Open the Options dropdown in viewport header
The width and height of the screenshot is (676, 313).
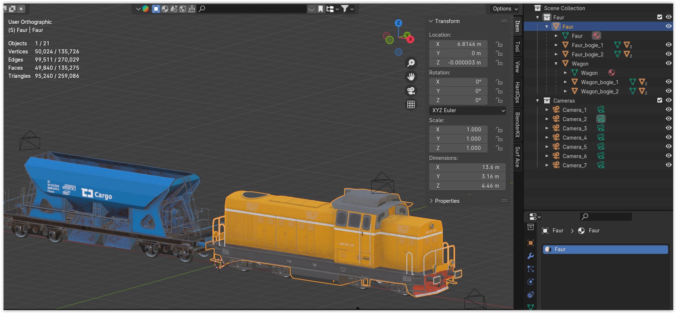[x=505, y=9]
